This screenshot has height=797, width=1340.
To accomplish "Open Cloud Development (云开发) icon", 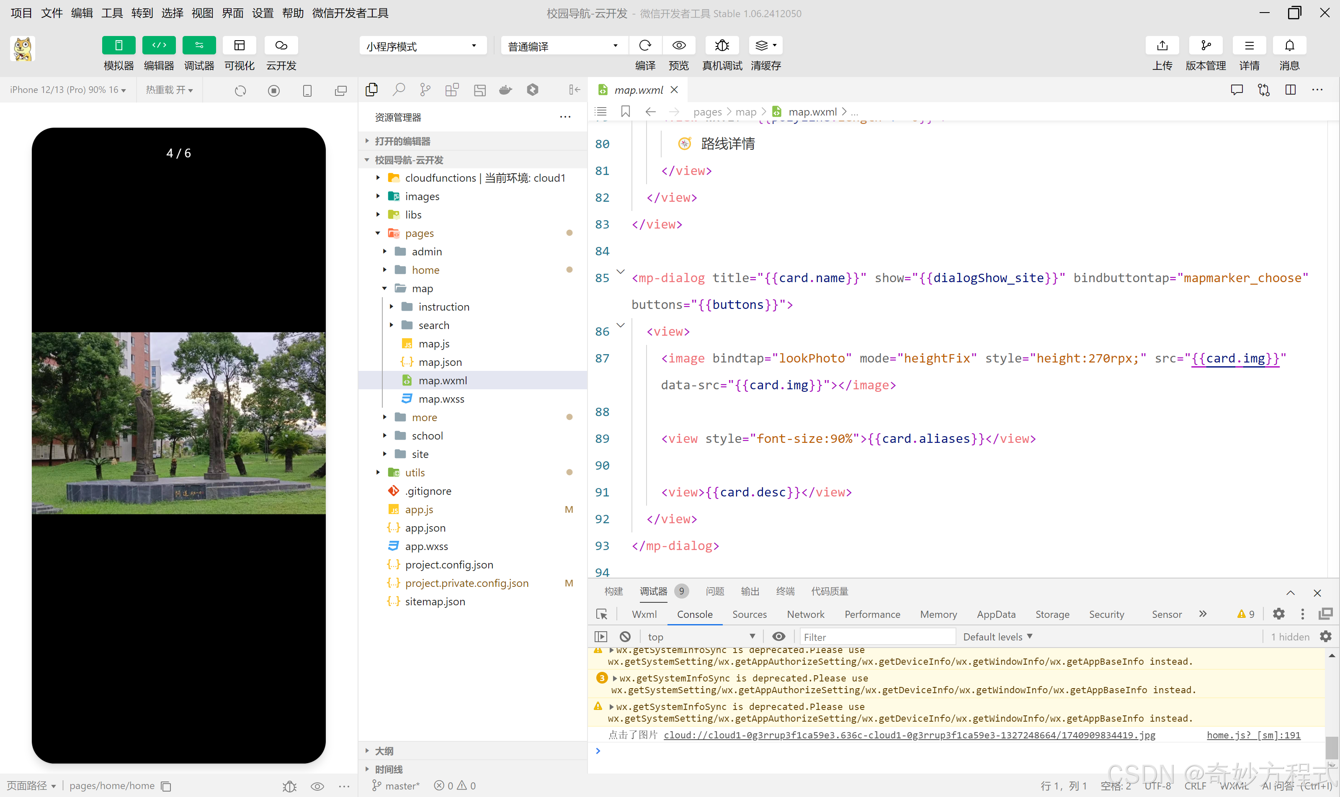I will [281, 46].
